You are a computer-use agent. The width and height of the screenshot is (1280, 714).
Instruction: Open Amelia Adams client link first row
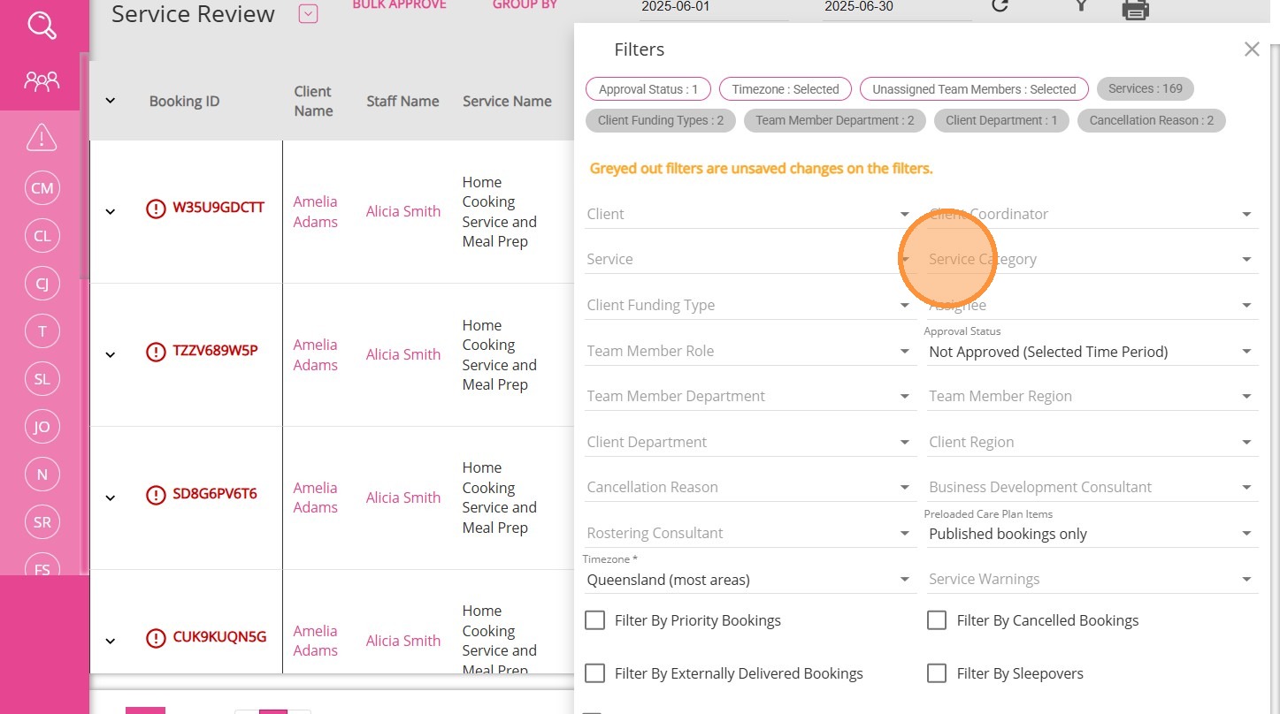(315, 211)
